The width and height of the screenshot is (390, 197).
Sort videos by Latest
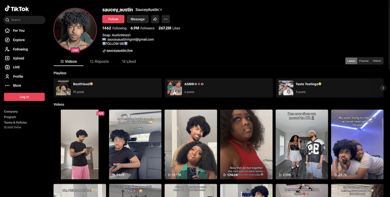(x=351, y=61)
